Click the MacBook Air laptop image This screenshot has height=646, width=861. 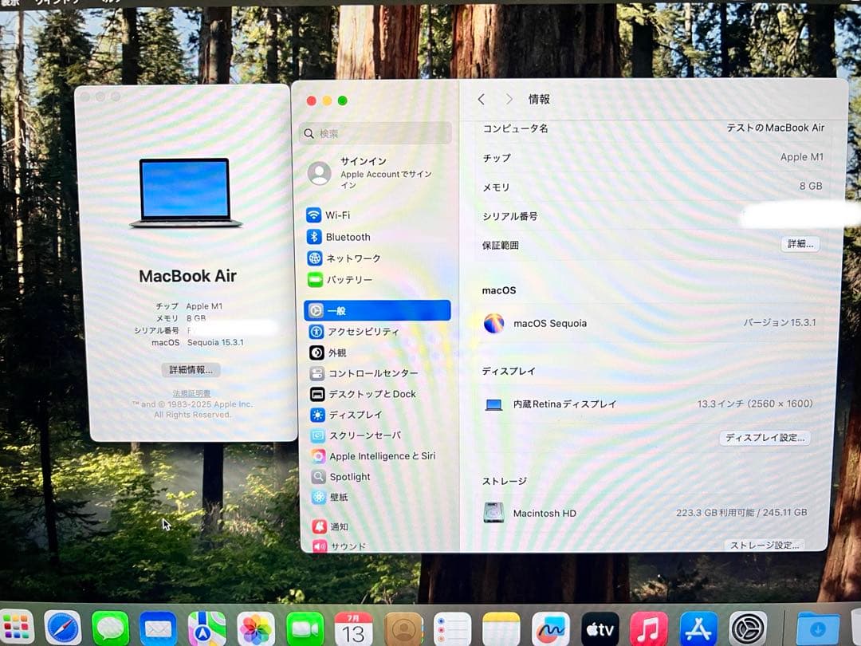coord(186,193)
